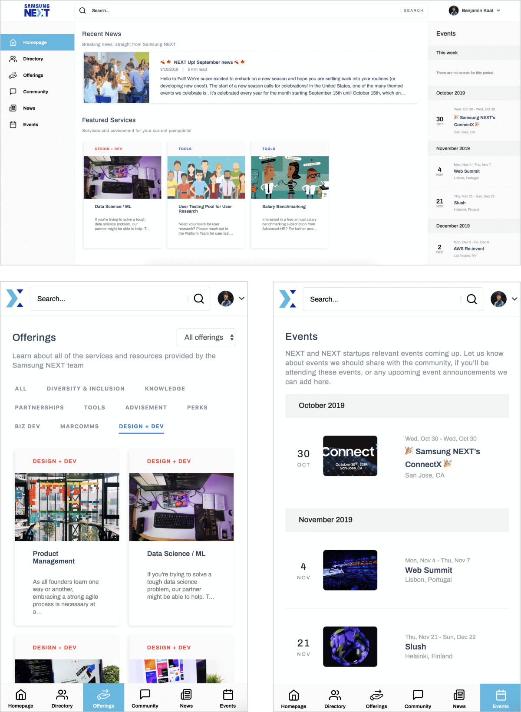Click Slush event image in mobile Events
Viewport: 521px width, 712px height.
tap(350, 646)
